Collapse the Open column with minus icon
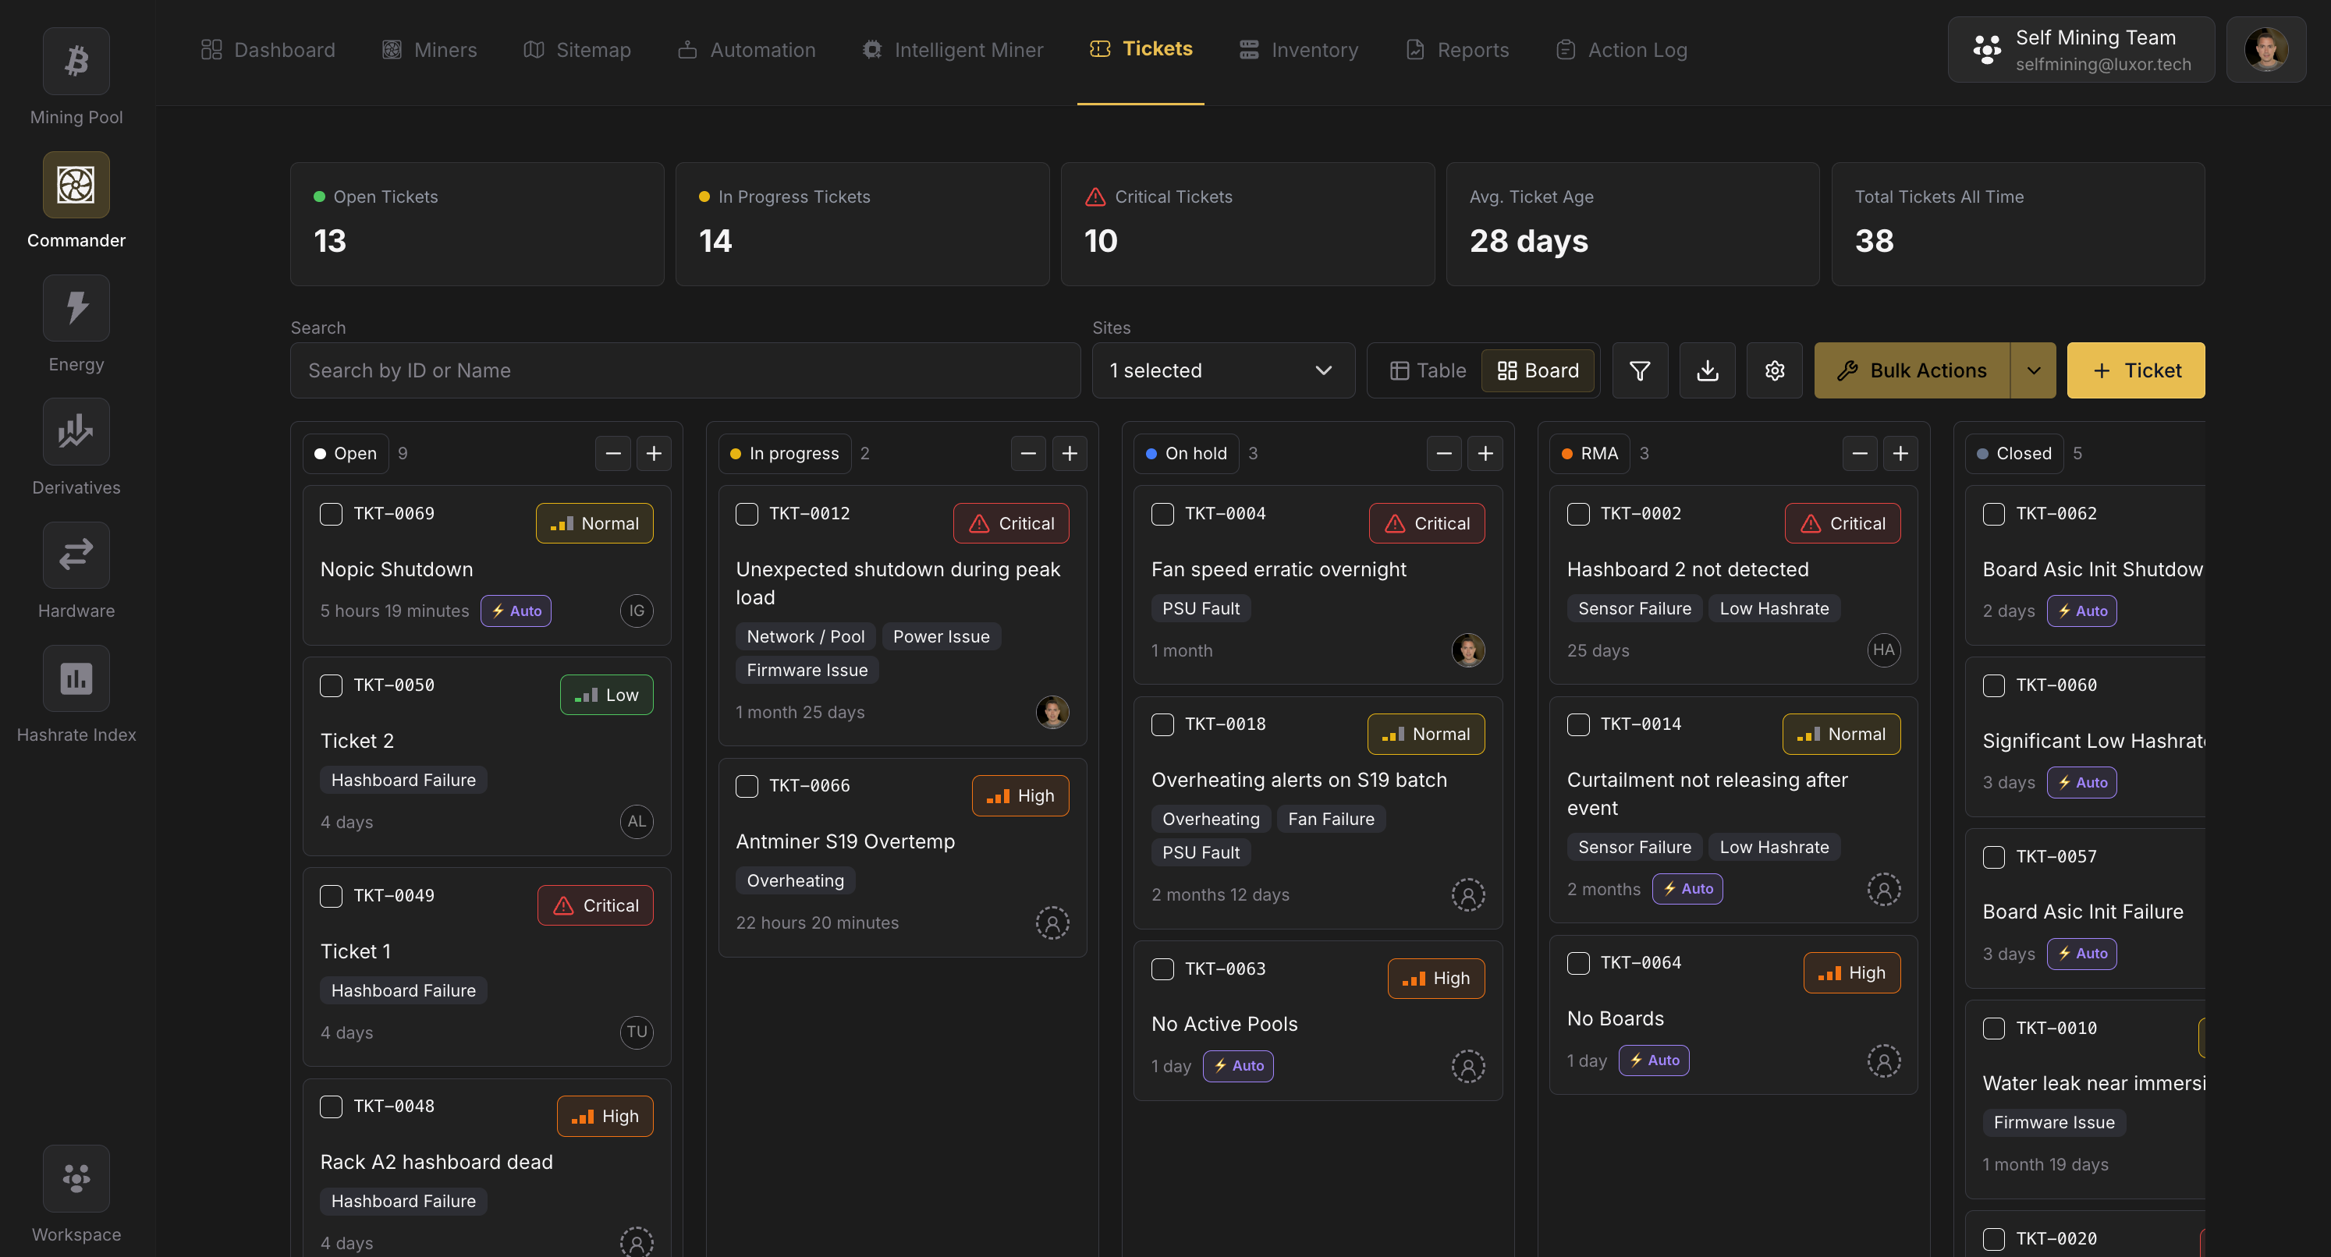 tap(612, 453)
